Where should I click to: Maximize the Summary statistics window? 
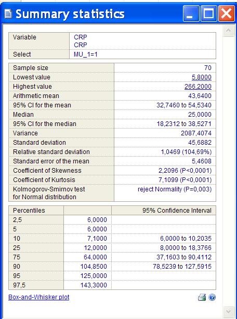click(x=208, y=13)
